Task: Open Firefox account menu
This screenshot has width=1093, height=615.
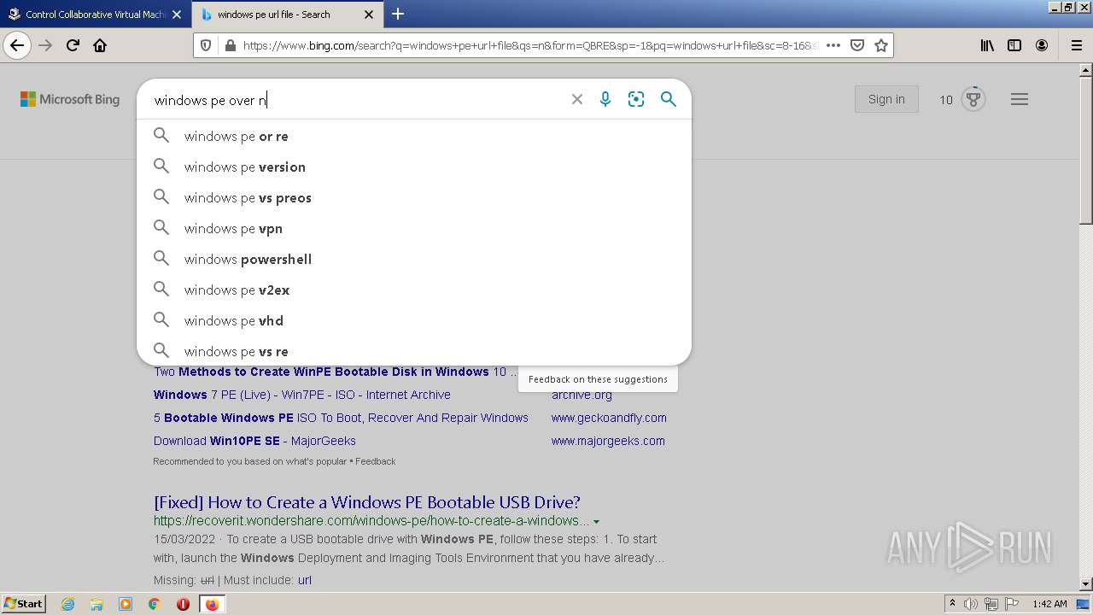Action: click(x=1042, y=45)
